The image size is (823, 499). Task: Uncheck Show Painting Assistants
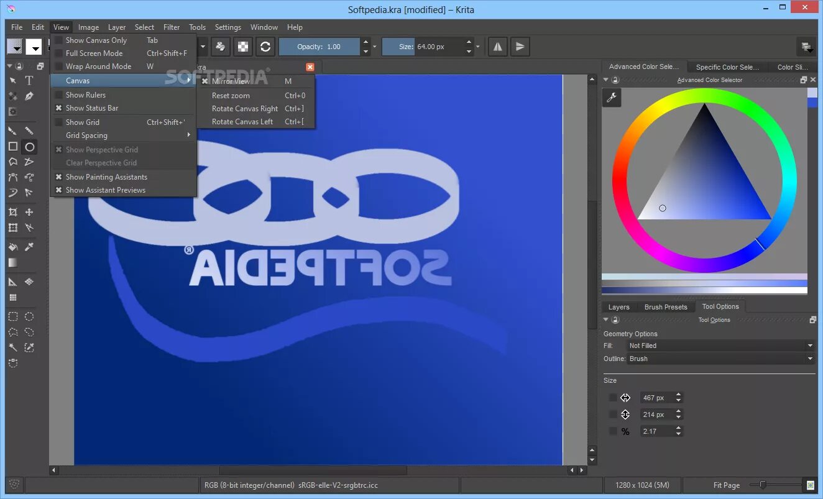click(123, 176)
